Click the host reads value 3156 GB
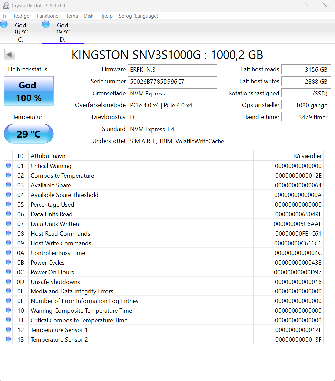Viewport: 335px width, 381px height. click(x=306, y=70)
